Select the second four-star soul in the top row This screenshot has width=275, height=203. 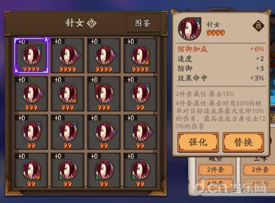click(x=67, y=55)
